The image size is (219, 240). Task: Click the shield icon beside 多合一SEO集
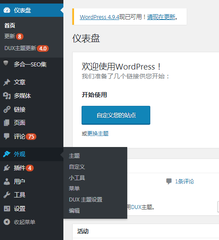pyautogui.click(x=6, y=63)
